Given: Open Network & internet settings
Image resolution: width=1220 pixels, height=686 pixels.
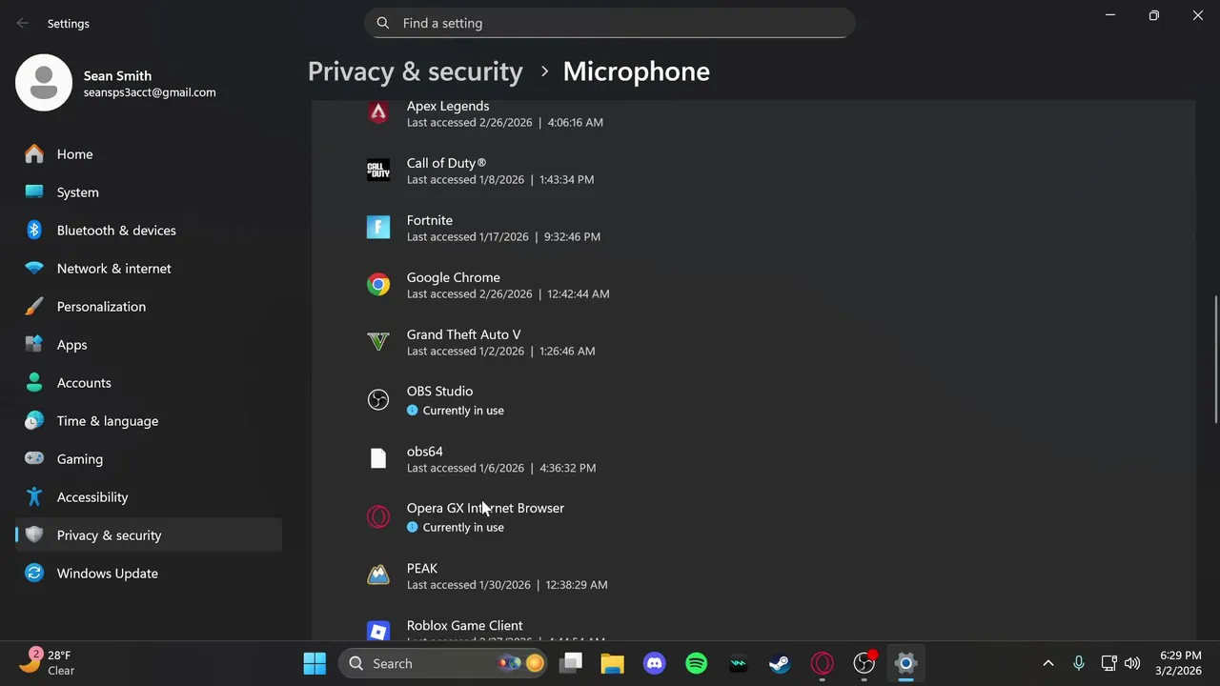Looking at the screenshot, I should pos(149,269).
